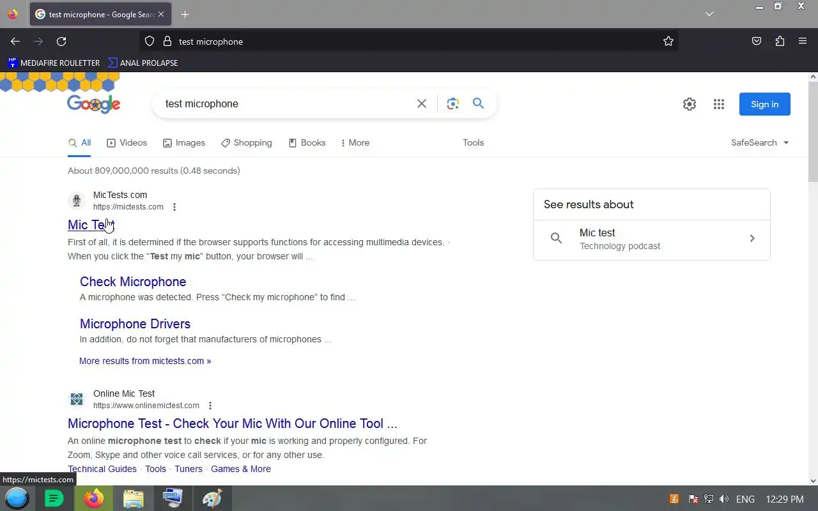Viewport: 818px width, 511px height.
Task: Open Microphone Drivers sublink
Action: tap(135, 324)
